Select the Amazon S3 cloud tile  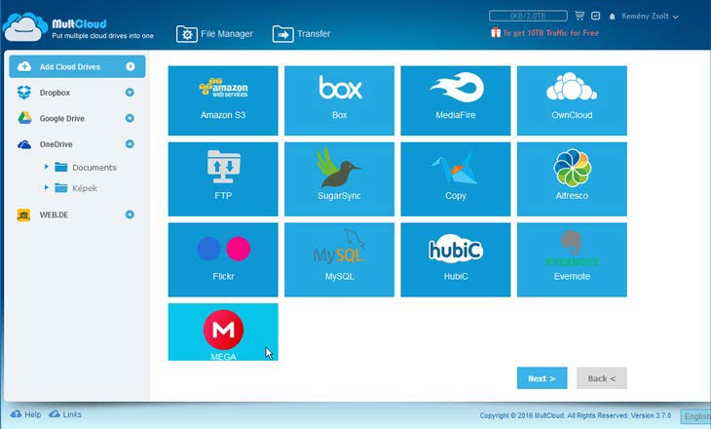(x=223, y=100)
